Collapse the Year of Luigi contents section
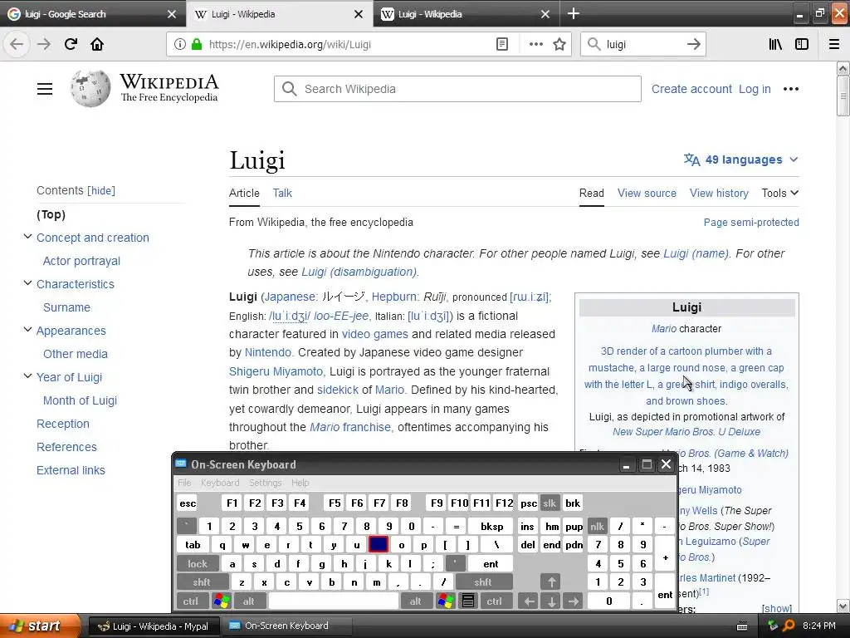Viewport: 850px width, 638px height. point(27,376)
